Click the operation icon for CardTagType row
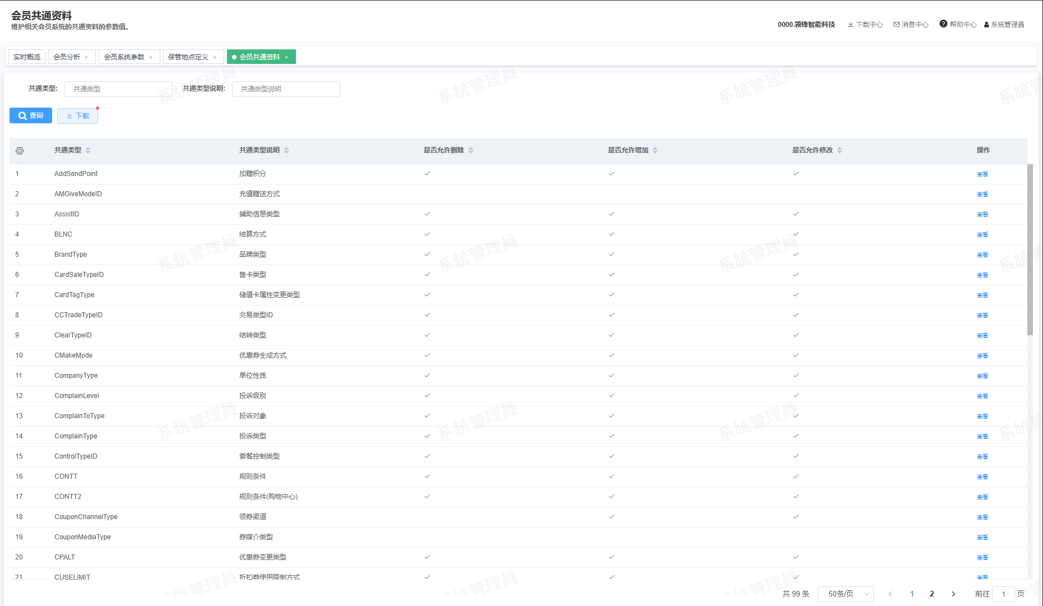The width and height of the screenshot is (1043, 606). coord(982,295)
